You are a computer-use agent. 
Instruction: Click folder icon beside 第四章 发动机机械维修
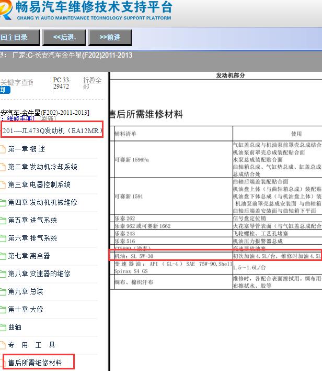3,203
